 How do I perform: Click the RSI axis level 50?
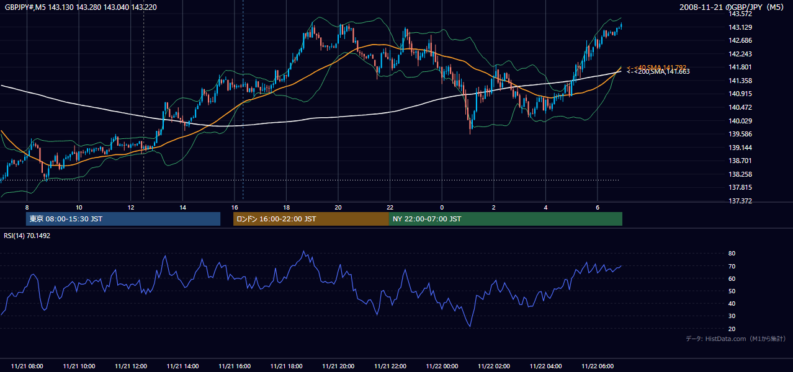732,291
